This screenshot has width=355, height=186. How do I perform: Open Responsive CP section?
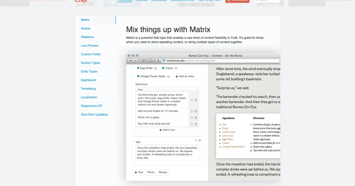tap(95, 106)
